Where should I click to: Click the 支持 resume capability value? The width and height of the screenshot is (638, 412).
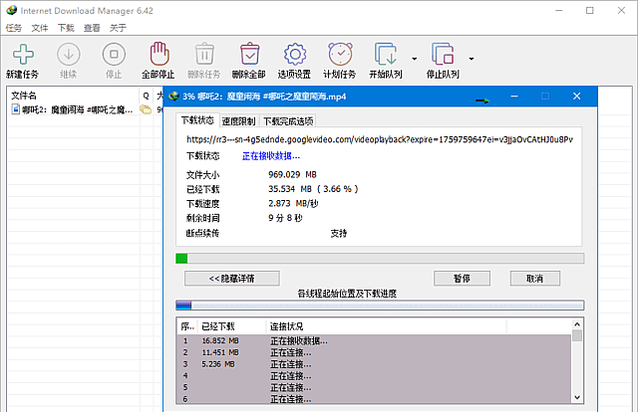click(339, 233)
